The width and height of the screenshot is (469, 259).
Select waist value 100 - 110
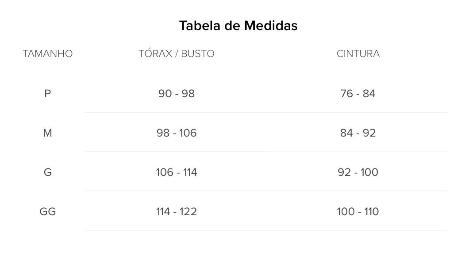(x=358, y=212)
